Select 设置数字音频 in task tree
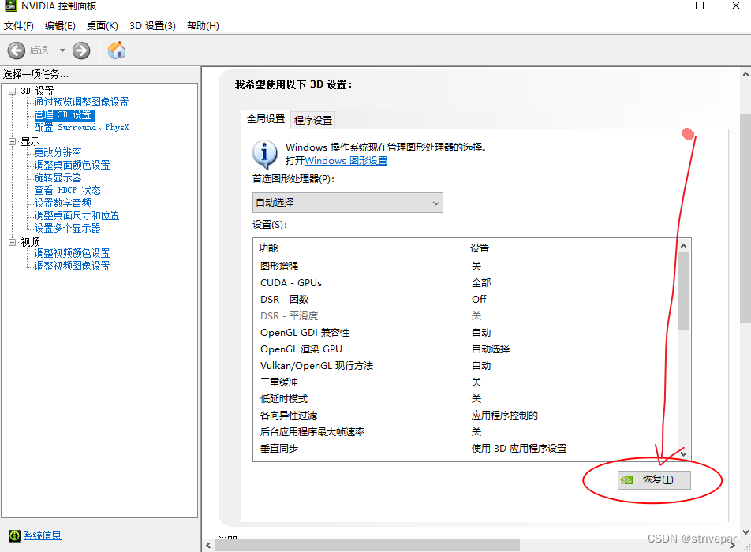 click(63, 203)
